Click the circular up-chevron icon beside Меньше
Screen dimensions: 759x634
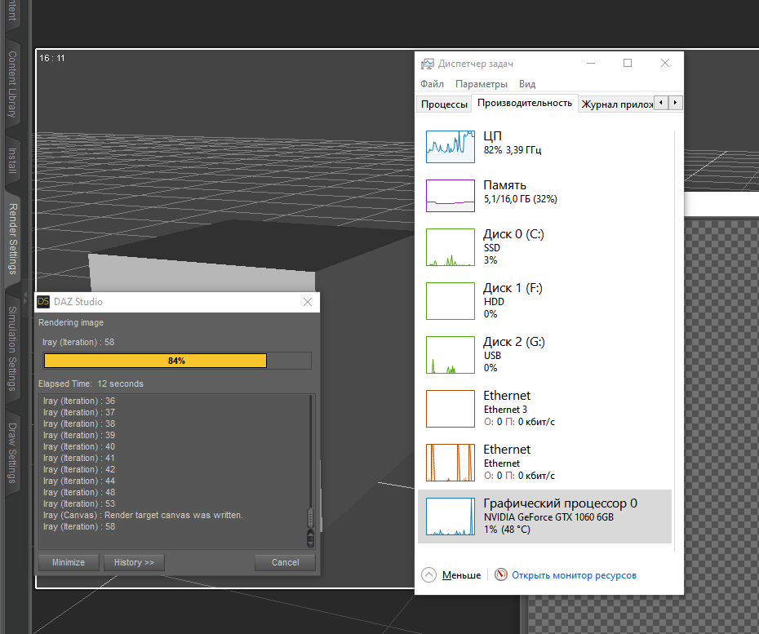pos(428,575)
